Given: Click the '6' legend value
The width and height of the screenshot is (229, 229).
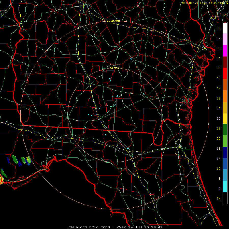Looking at the screenshot, I should click(220, 179).
